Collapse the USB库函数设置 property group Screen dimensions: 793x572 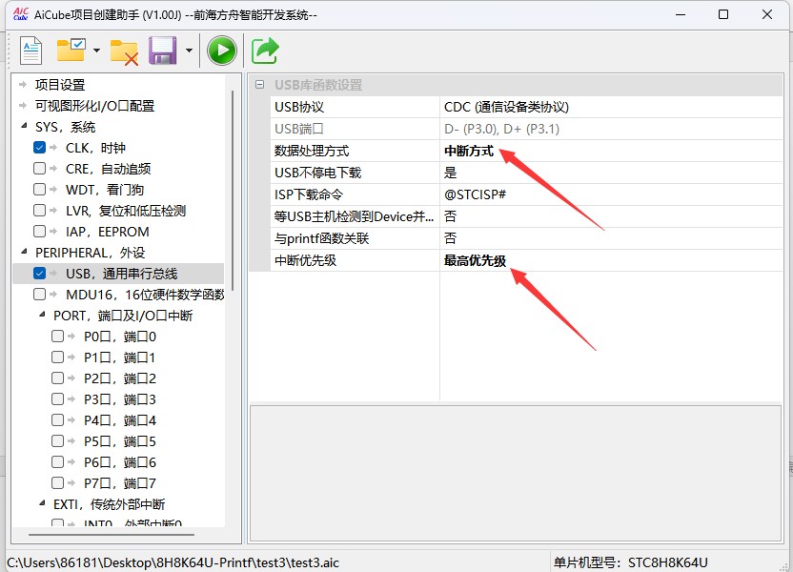click(x=259, y=85)
